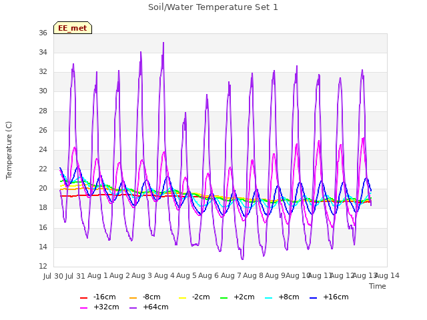Viewport: 427px width, 320px height.
Task: Click the Aug 2 x-axis date label
Action: [119, 275]
